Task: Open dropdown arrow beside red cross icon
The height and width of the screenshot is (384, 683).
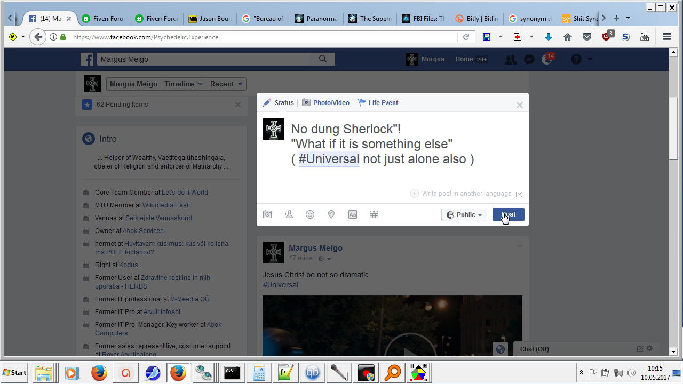Action: [531, 37]
